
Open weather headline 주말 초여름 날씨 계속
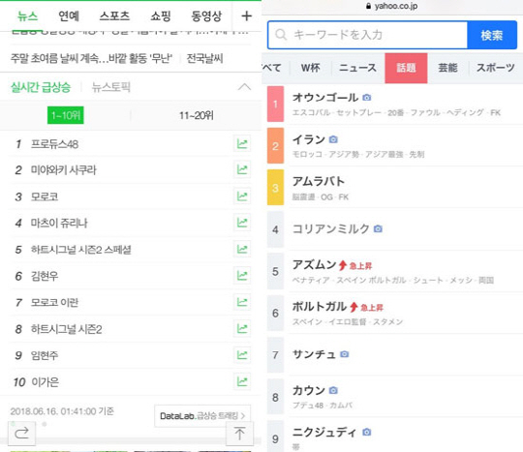pos(91,59)
